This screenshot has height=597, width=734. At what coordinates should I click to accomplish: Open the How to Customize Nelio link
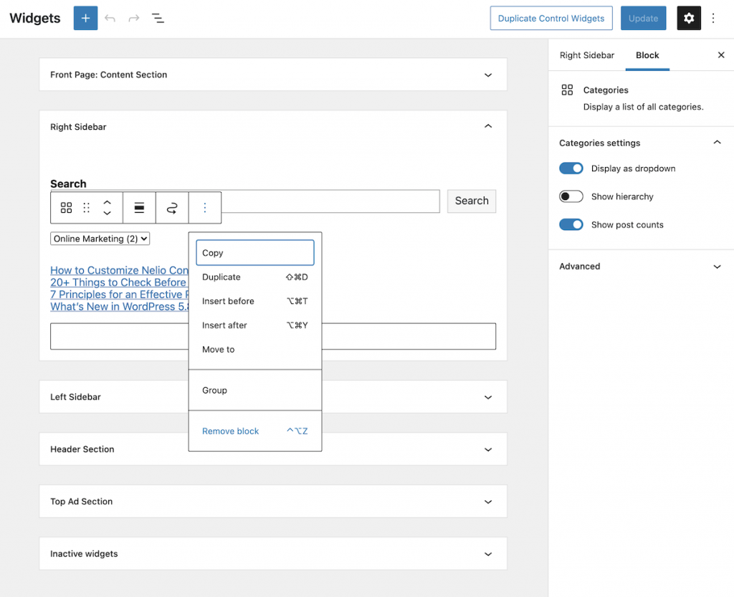(120, 270)
